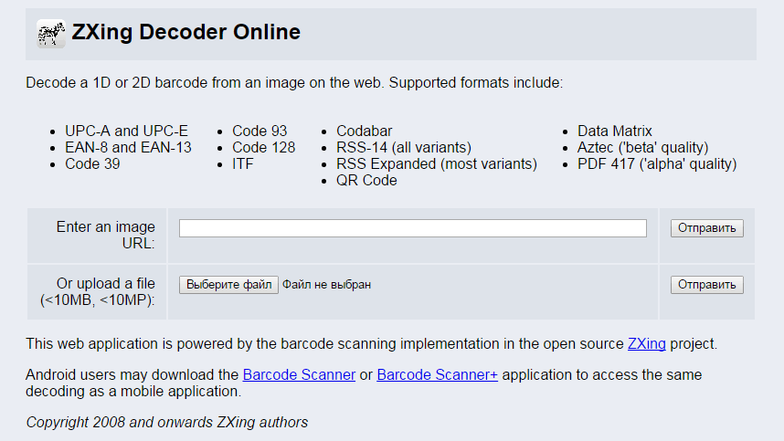Click the Файл не выбран status text
The image size is (784, 441).
(326, 285)
